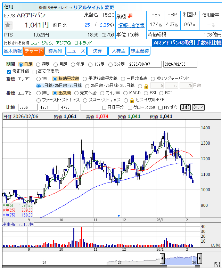Image resolution: width=222 pixels, height=268 pixels.
Task: Click the lock icon beside custom moving average fields
Action: pos(146,86)
